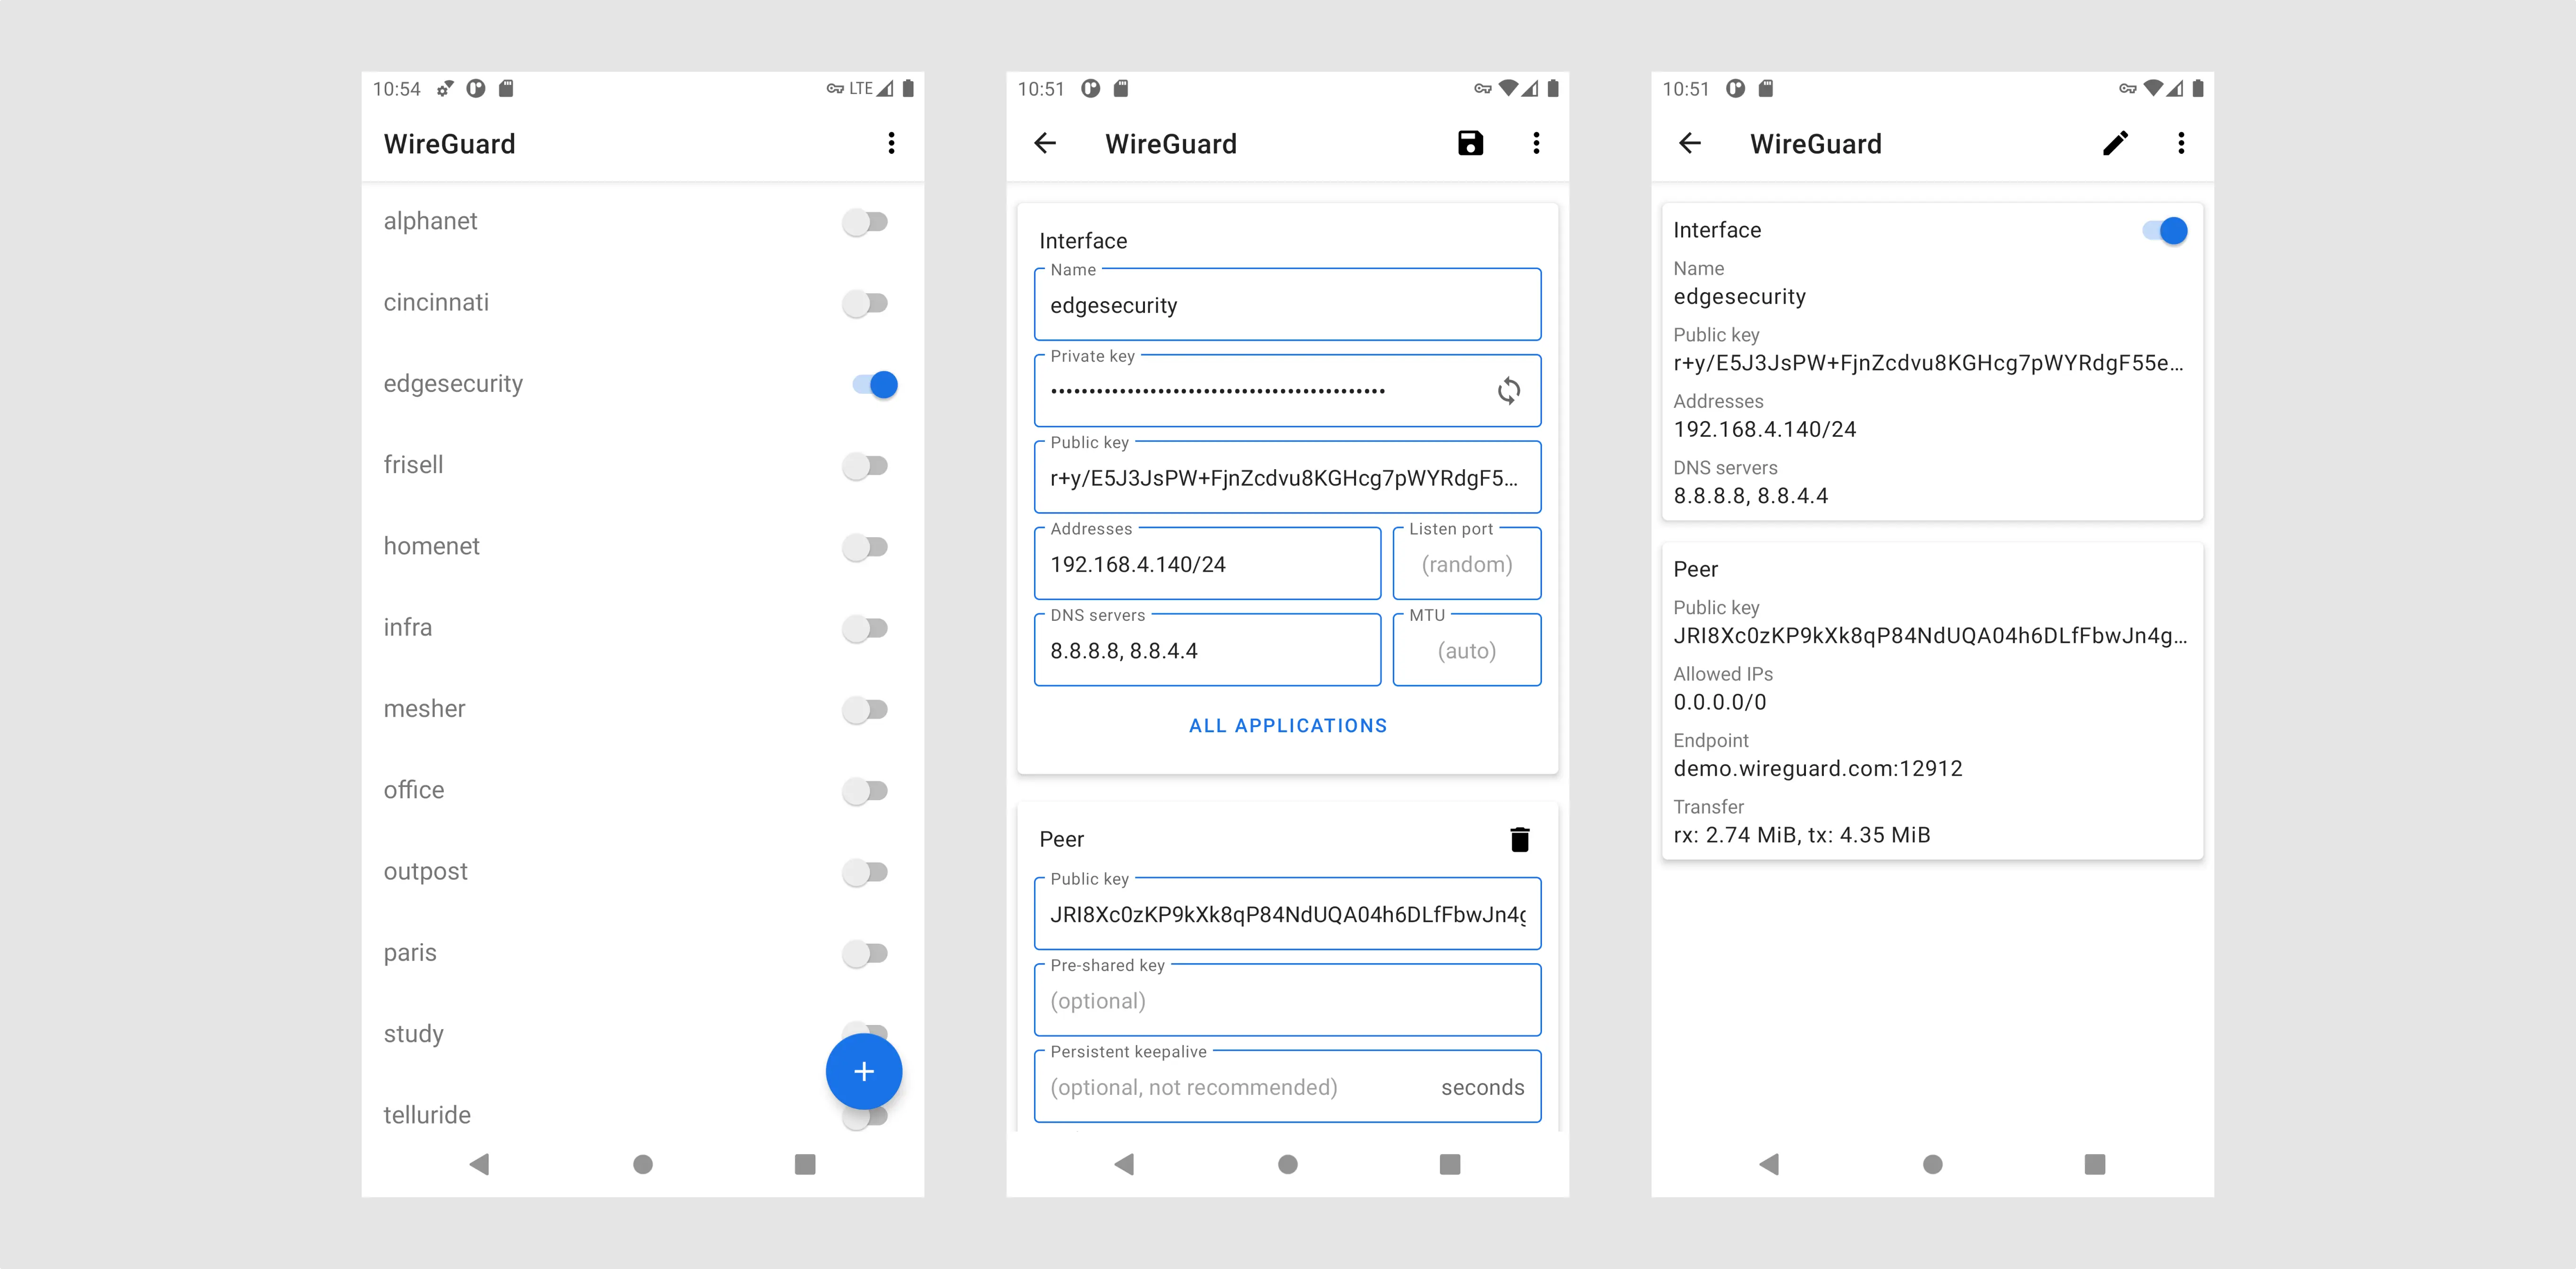
Task: Tap Allowed IPs value 0.0.0.0/0
Action: pos(1720,702)
